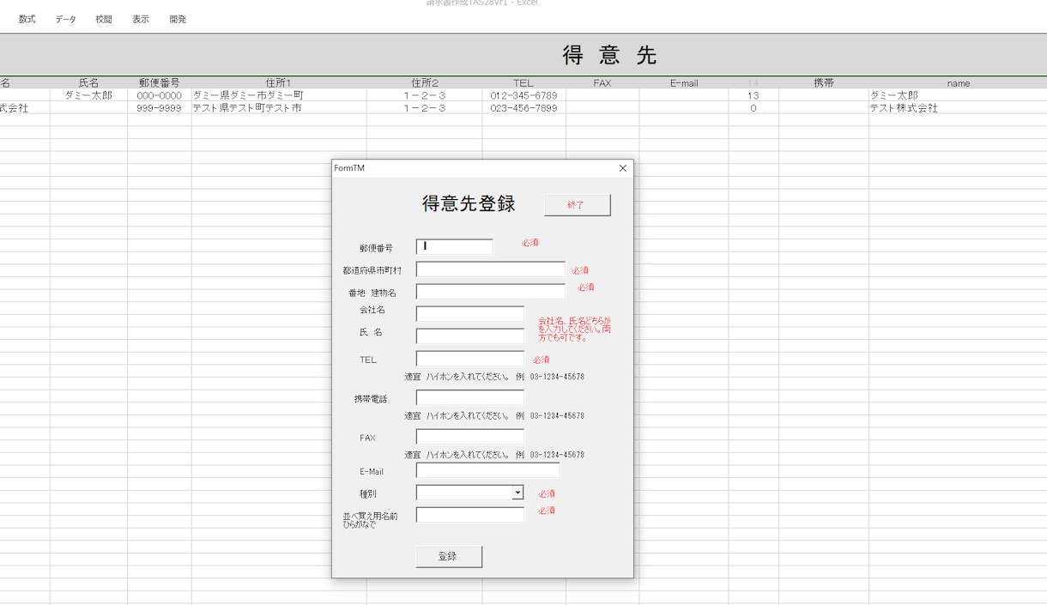
Task: Select the 住所1 column header cell
Action: 279,83
